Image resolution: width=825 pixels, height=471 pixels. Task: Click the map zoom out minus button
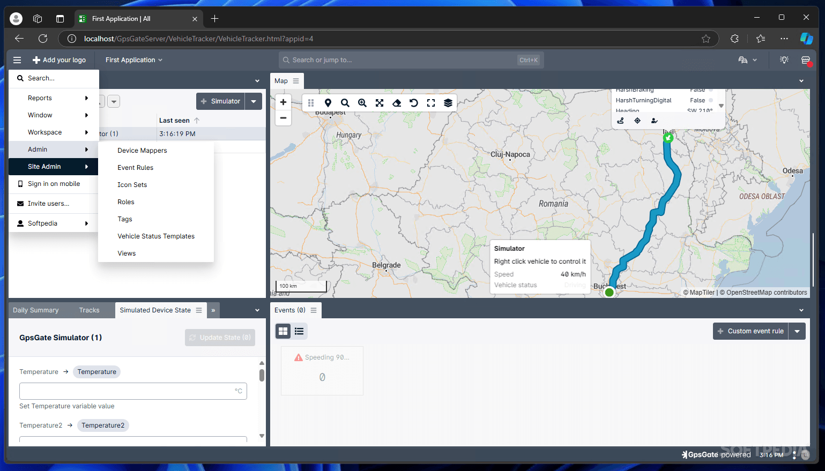283,118
